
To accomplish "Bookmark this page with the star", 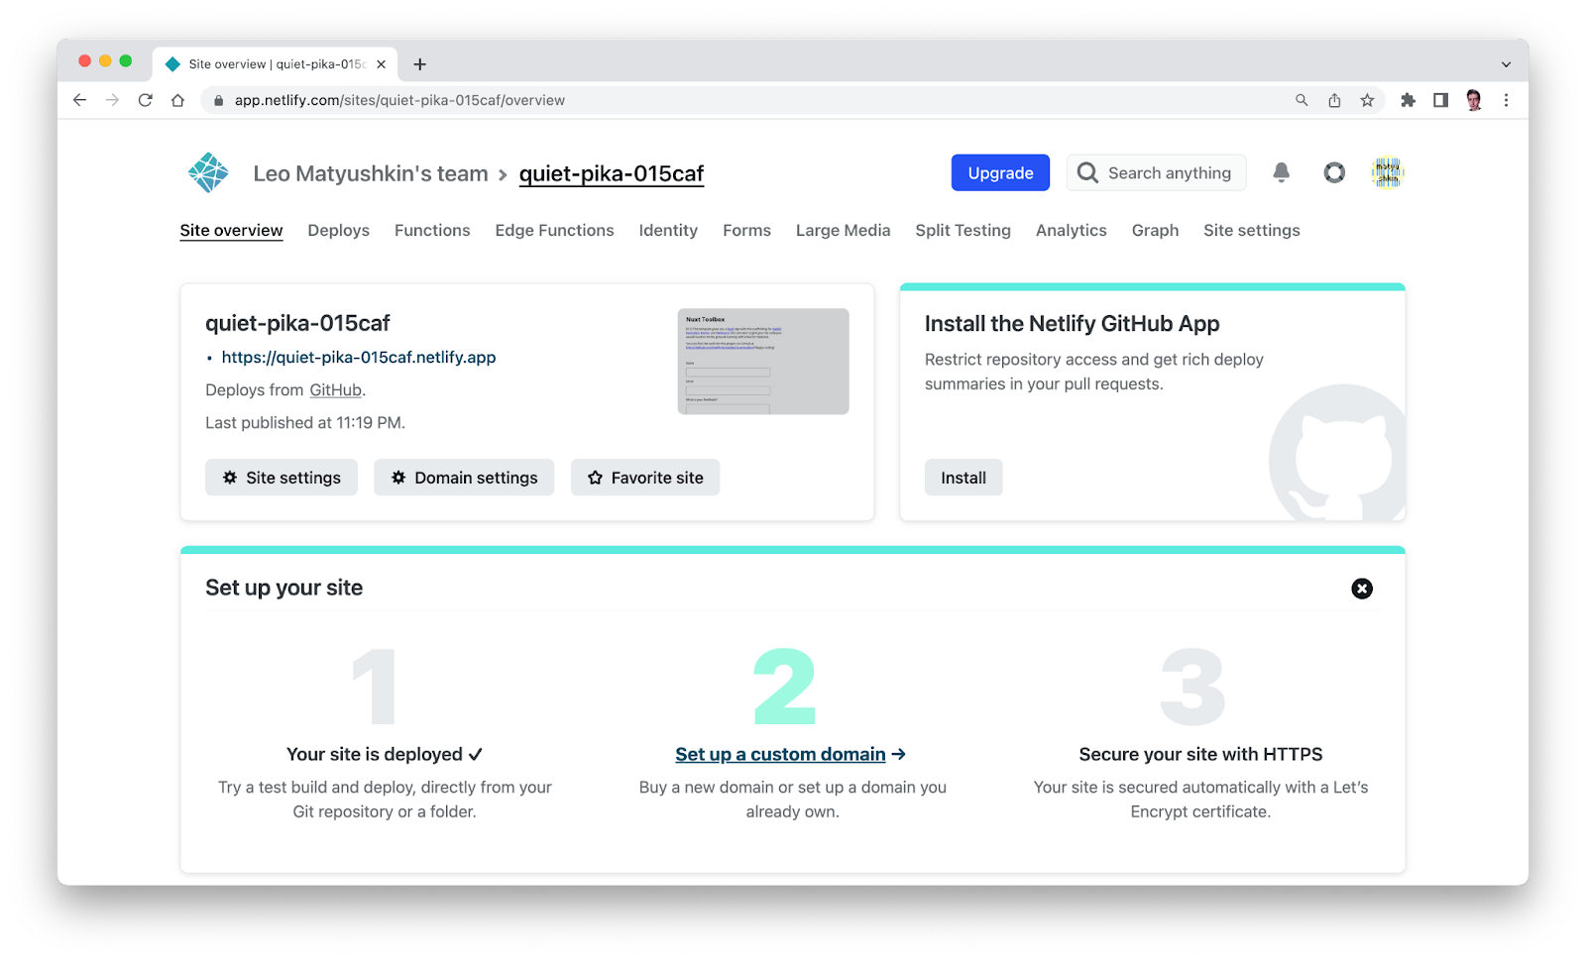I will [x=1367, y=100].
